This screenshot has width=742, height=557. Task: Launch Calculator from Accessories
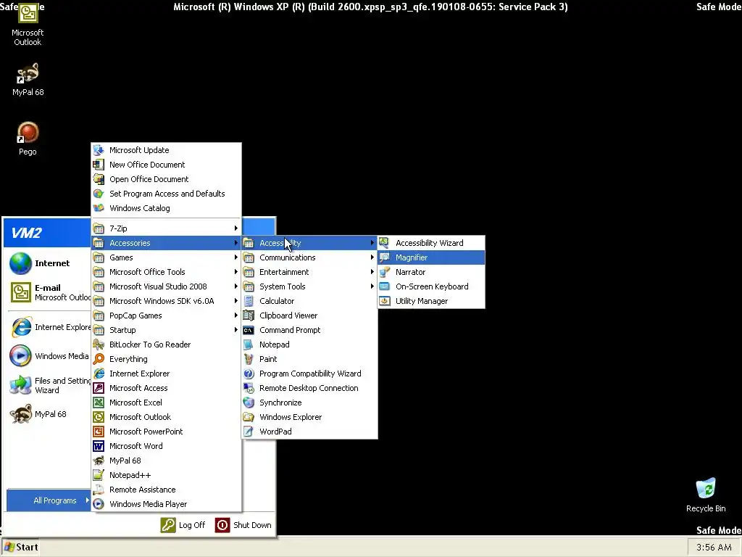309,301
